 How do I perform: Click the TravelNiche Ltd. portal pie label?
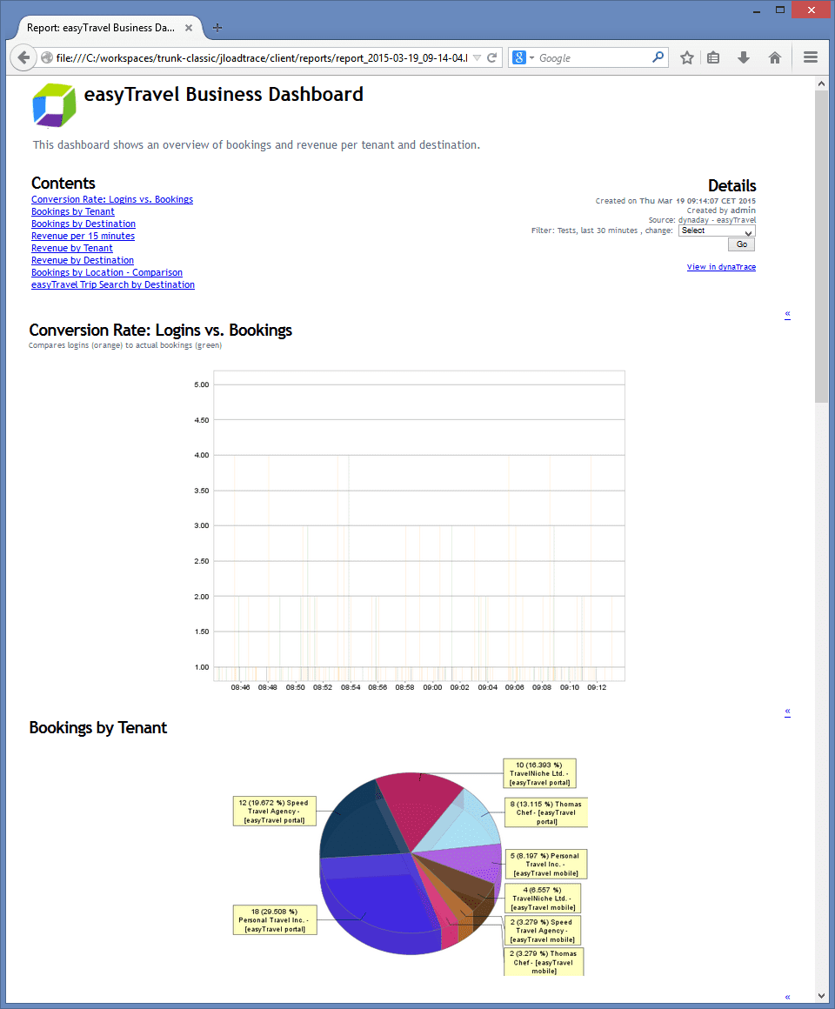(x=539, y=773)
